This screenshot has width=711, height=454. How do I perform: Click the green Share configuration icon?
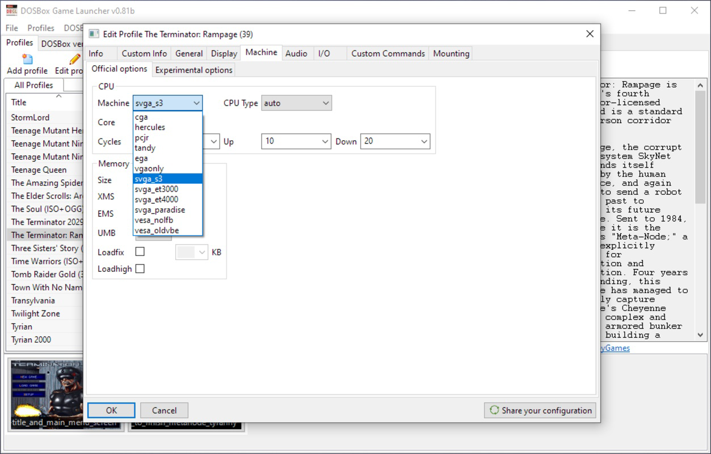[494, 410]
